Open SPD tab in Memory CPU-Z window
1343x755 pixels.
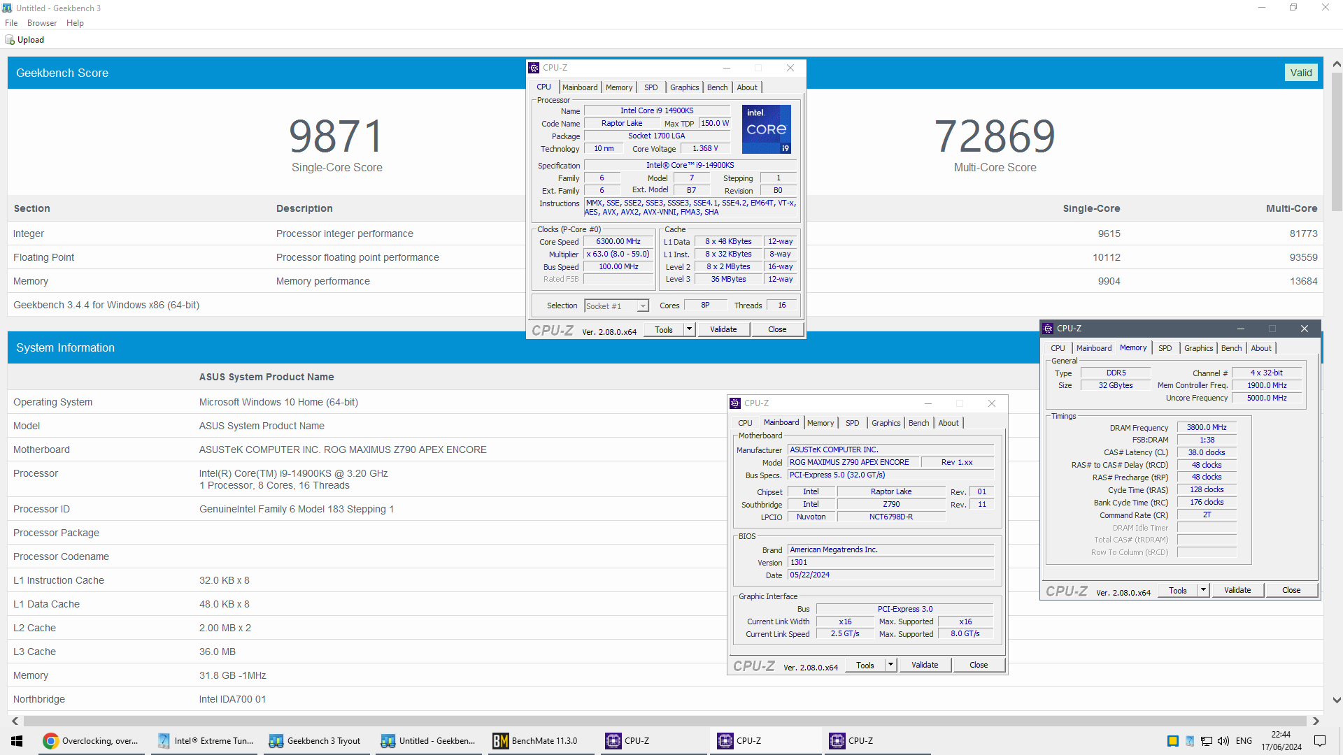pos(1165,348)
